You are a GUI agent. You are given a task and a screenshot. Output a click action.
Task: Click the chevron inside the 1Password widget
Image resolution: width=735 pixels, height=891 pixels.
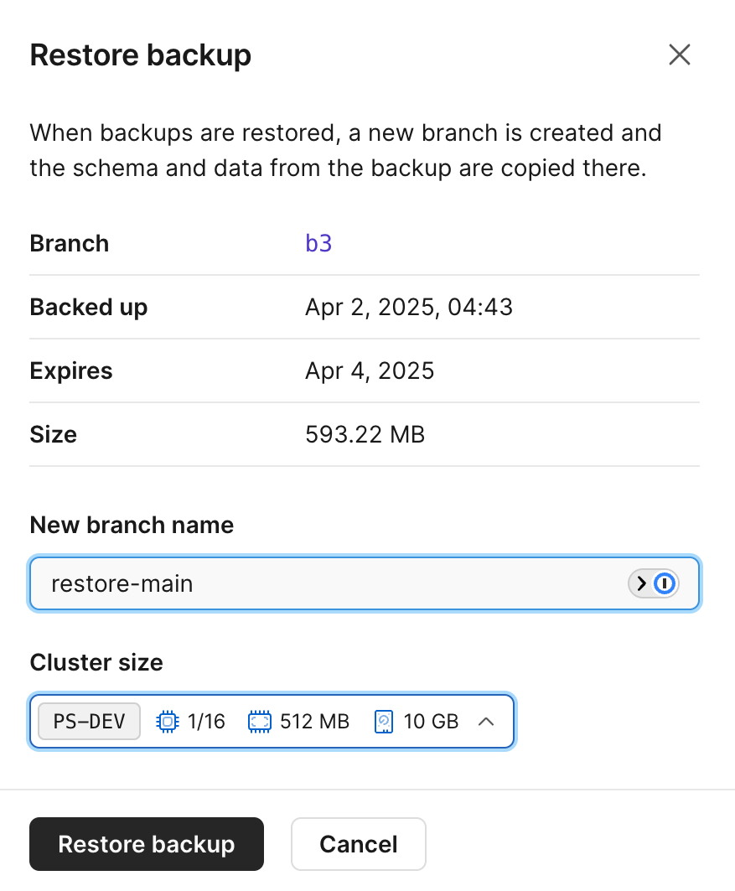[x=641, y=583]
